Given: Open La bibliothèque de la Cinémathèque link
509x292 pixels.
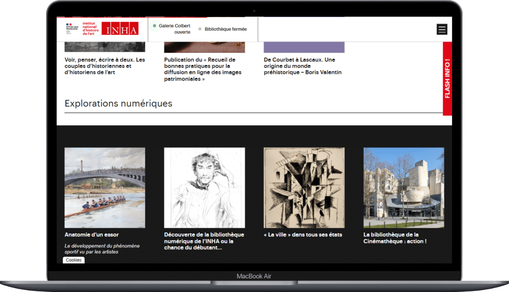Looking at the screenshot, I should (395, 238).
